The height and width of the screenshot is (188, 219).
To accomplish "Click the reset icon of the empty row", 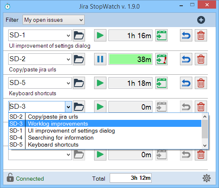I will pos(186,155).
